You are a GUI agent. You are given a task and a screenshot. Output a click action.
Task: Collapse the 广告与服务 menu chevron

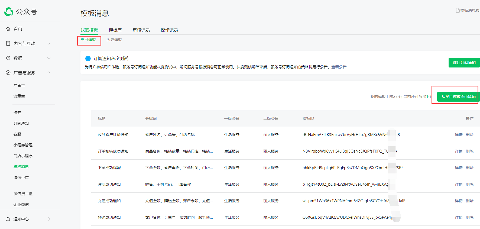click(x=49, y=72)
